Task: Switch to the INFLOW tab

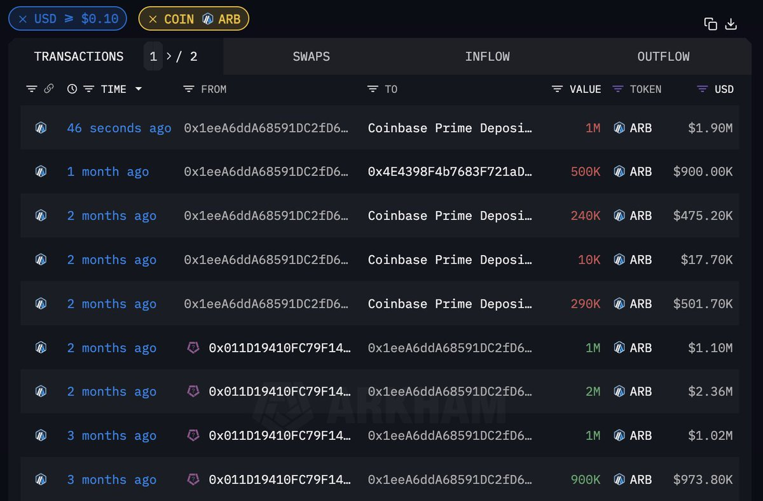Action: tap(487, 57)
